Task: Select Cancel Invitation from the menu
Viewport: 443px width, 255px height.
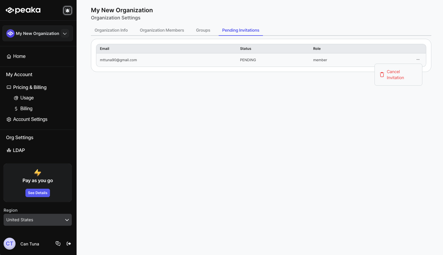Action: [x=395, y=75]
